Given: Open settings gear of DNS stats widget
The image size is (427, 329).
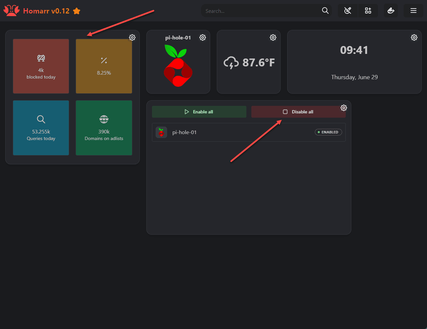Looking at the screenshot, I should coord(132,37).
